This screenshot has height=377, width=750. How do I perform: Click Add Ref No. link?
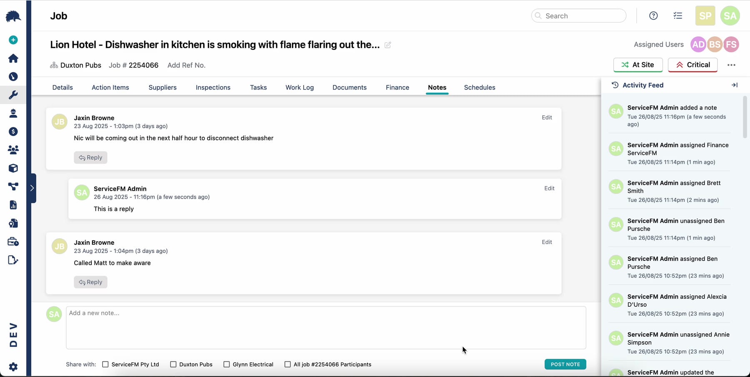point(186,65)
